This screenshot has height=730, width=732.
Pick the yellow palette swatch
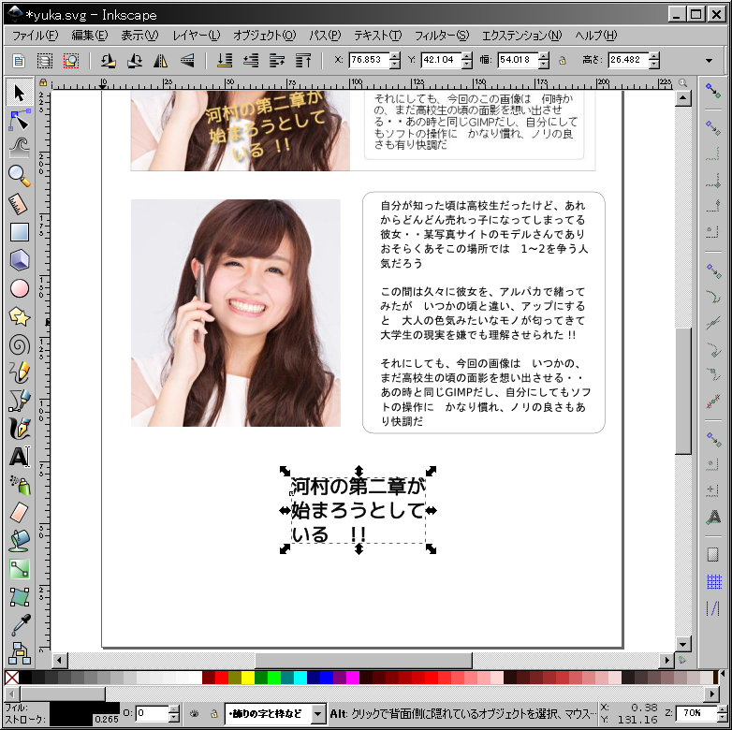(x=248, y=678)
